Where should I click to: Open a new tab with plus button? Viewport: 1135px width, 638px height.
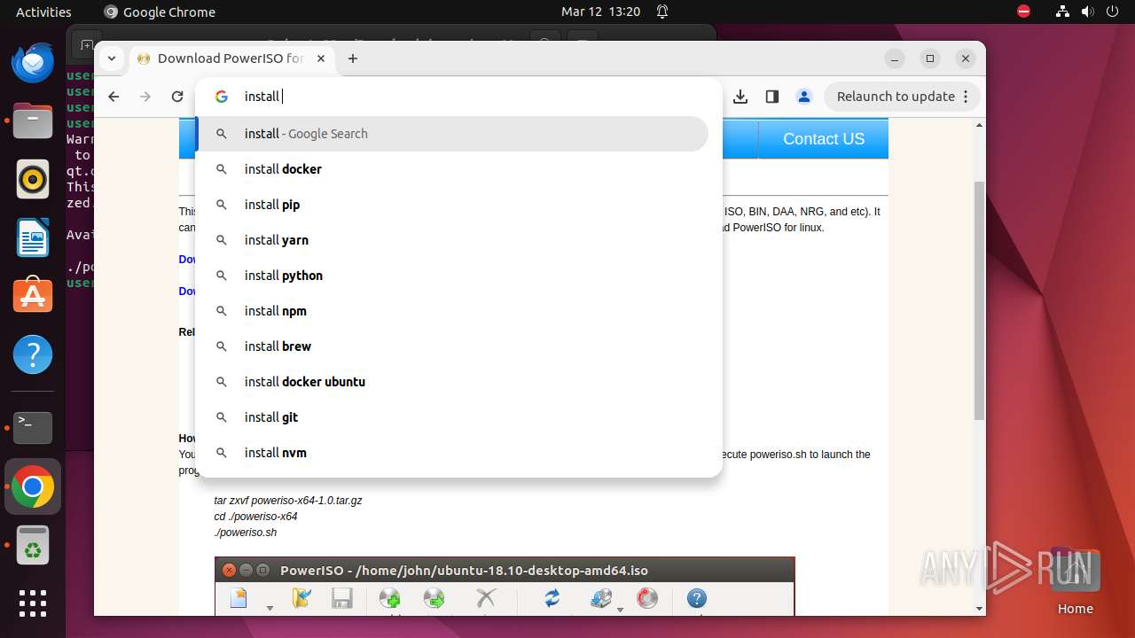tap(353, 58)
